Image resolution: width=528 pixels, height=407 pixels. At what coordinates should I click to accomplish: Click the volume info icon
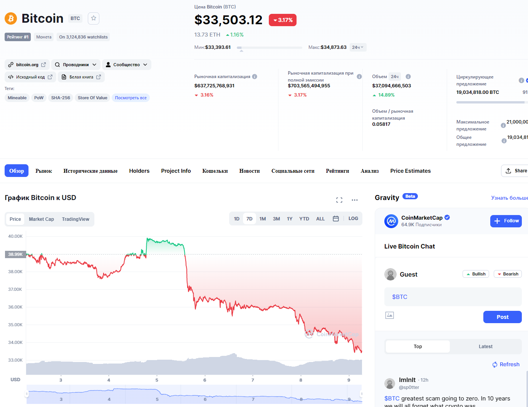(x=408, y=77)
